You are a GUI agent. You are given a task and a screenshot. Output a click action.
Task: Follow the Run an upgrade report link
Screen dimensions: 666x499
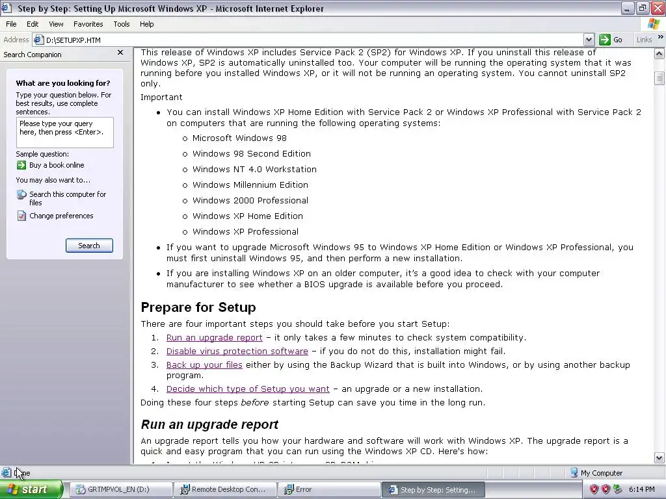pyautogui.click(x=215, y=338)
